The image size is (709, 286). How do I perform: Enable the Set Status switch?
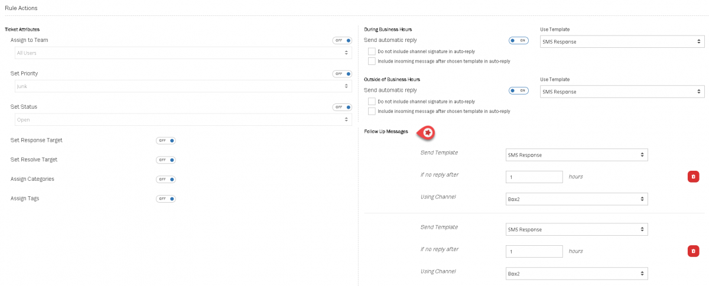(342, 107)
